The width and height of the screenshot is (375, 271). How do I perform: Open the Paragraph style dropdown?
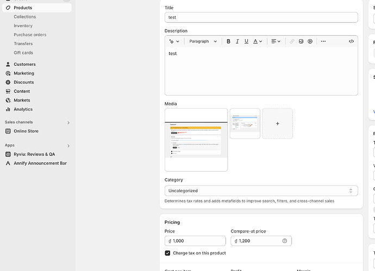coord(203,41)
